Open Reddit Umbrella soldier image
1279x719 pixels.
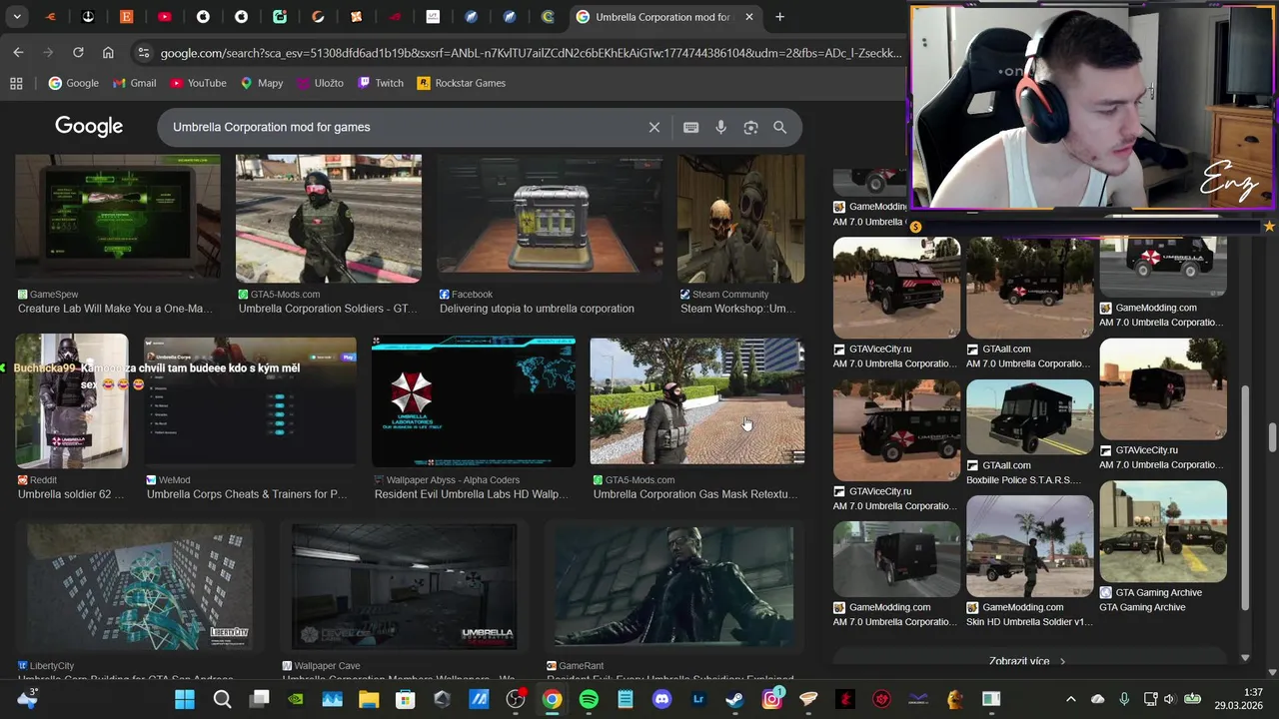(72, 401)
